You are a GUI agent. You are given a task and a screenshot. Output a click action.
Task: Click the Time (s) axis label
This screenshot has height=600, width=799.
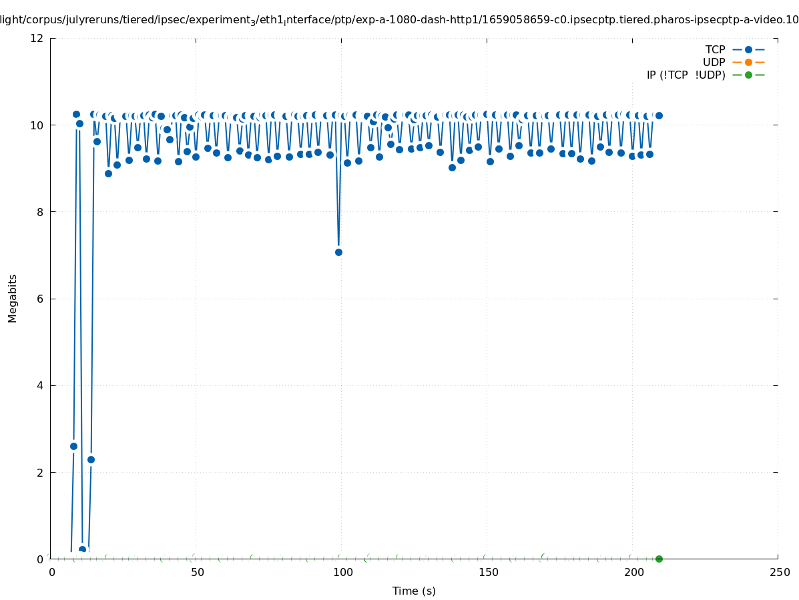point(414,591)
